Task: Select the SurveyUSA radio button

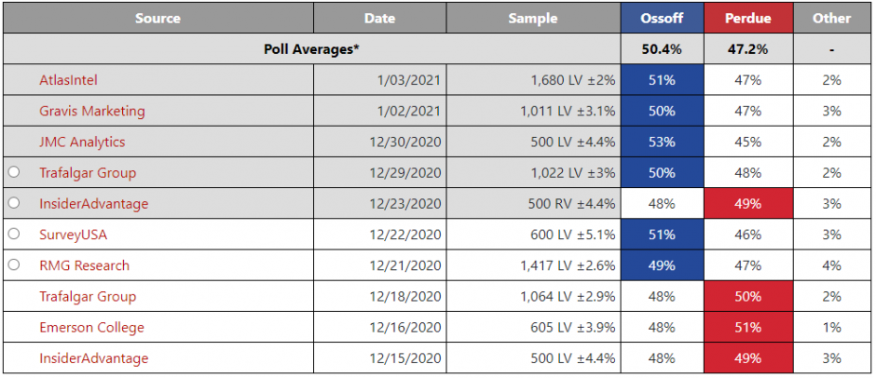Action: [14, 234]
